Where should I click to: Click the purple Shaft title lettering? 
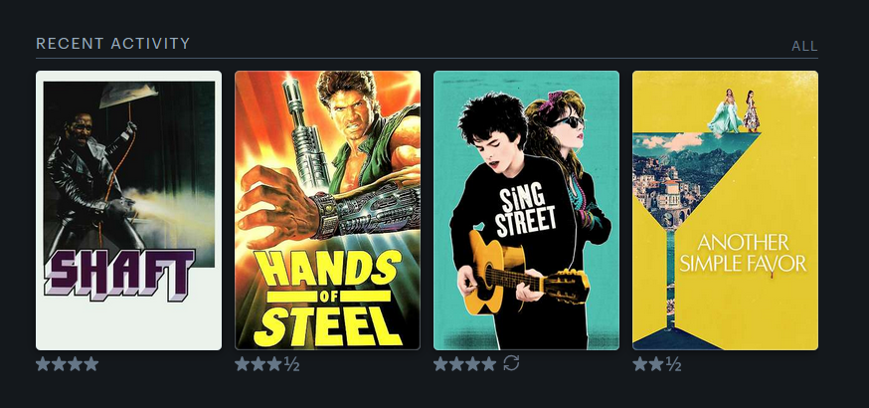(118, 275)
